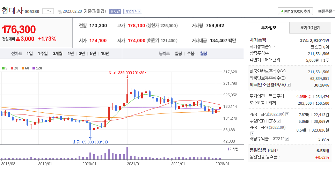This screenshot has width=335, height=171.
Task: Select the 3개월 line chart period
Action: 58,54
